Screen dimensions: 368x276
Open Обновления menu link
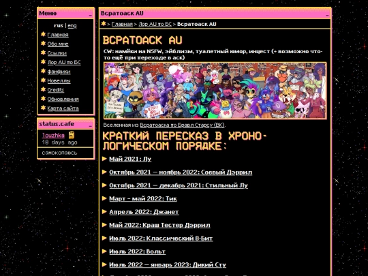point(63,99)
